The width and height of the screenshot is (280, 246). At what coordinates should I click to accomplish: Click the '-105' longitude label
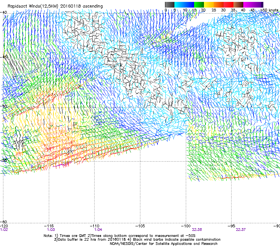point(140,226)
